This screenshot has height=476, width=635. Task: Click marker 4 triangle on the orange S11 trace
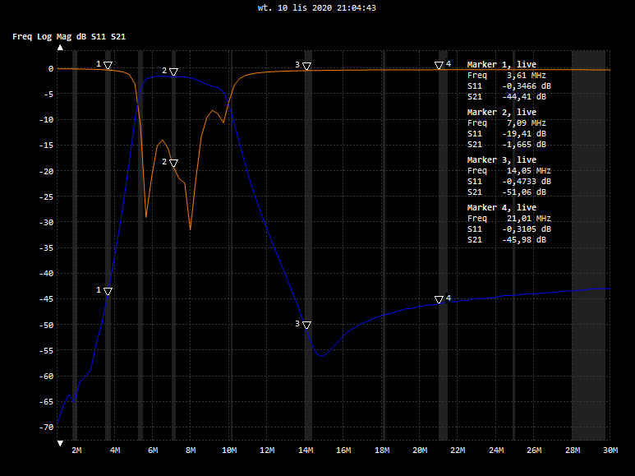pos(439,66)
